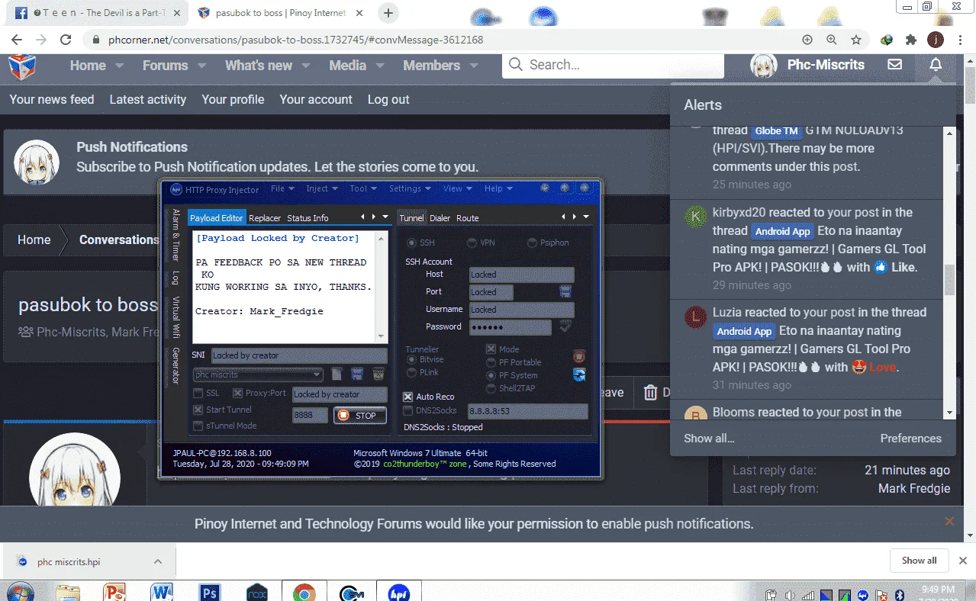The width and height of the screenshot is (976, 601).
Task: Open the phc miscrits config dropdown
Action: [259, 374]
